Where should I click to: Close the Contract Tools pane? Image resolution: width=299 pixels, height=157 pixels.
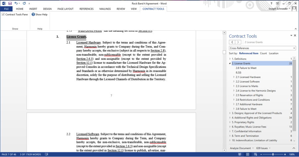click(295, 35)
